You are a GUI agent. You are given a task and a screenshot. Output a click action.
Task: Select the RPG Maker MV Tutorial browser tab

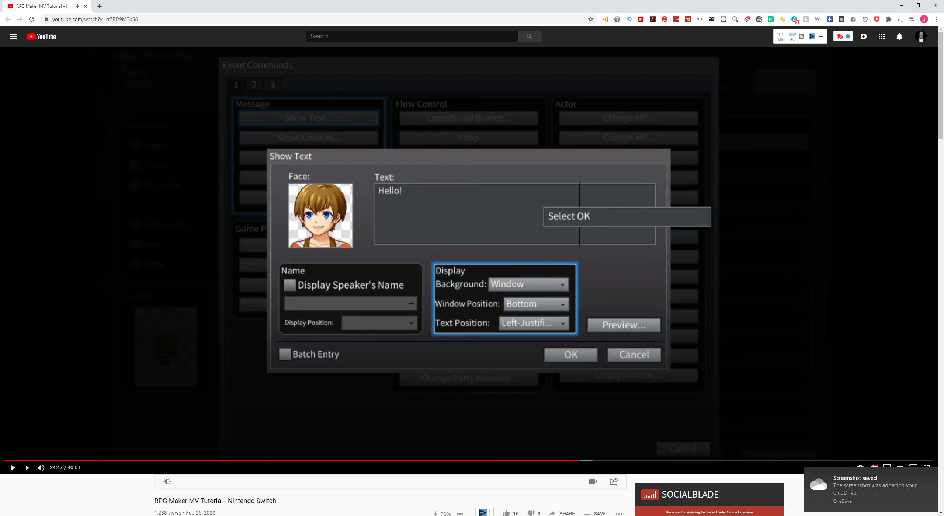pyautogui.click(x=44, y=6)
